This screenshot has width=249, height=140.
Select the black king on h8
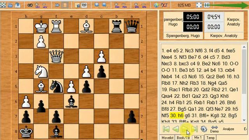click(26, 131)
